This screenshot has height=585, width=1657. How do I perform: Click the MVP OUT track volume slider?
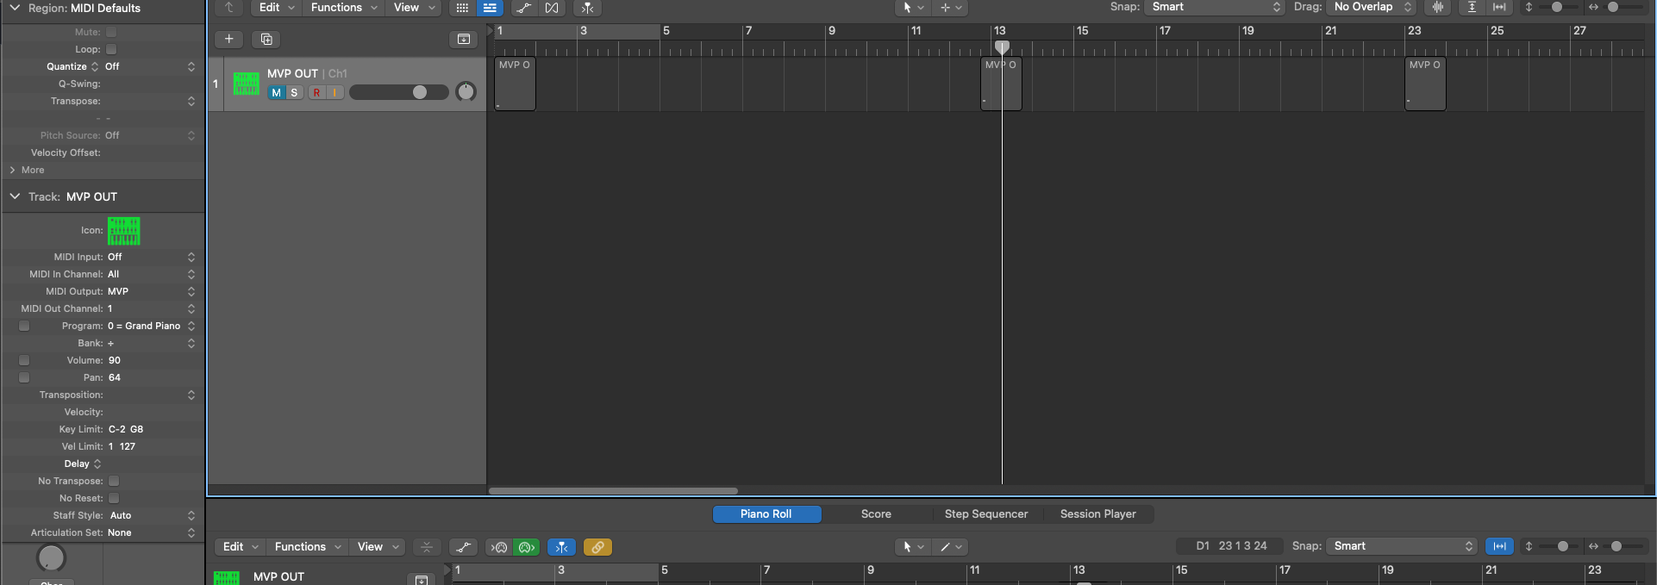click(x=398, y=92)
